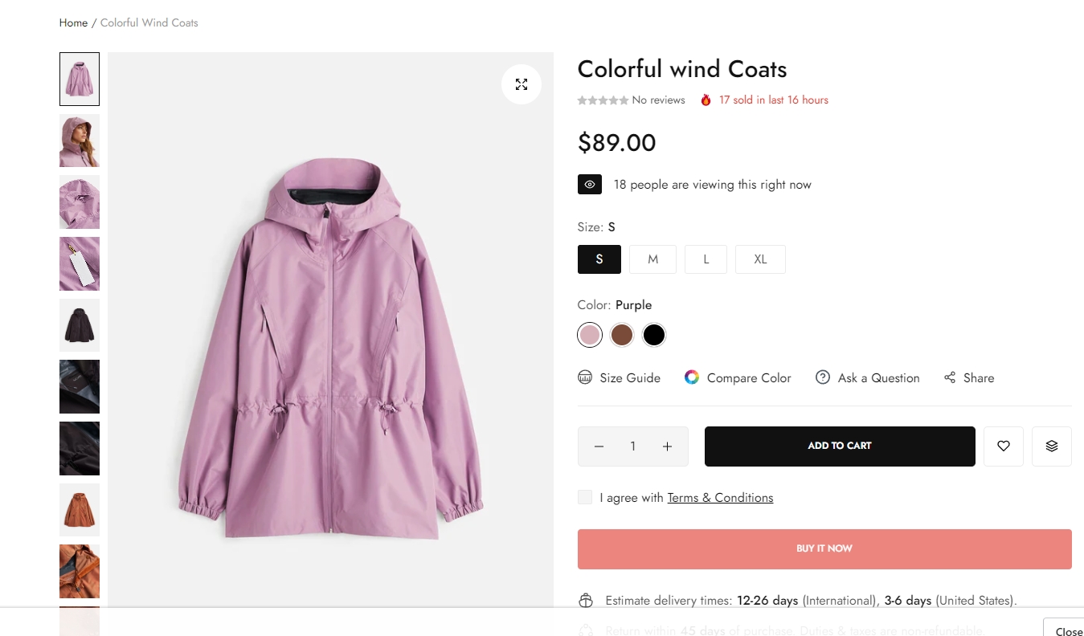Click Ask a Question
Image resolution: width=1084 pixels, height=636 pixels.
click(x=868, y=377)
